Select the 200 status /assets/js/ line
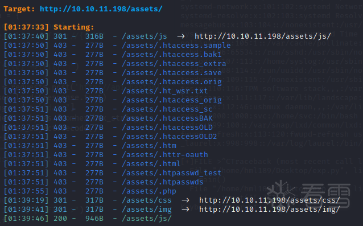 [x=88, y=219]
